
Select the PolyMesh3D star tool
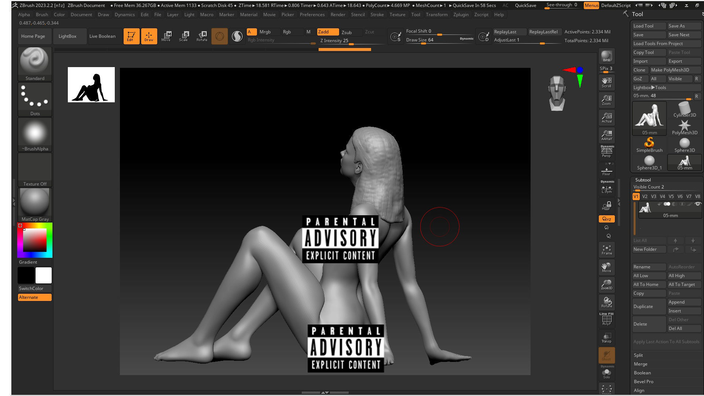click(x=684, y=127)
